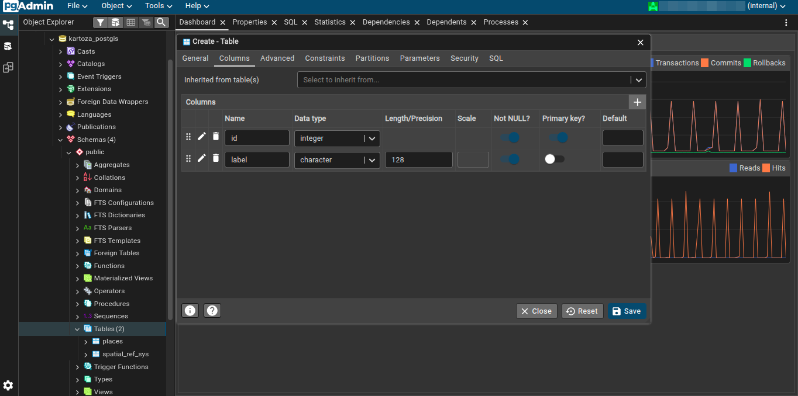Enable Primary key for the label column
Viewport: 798px width, 396px height.
click(553, 159)
